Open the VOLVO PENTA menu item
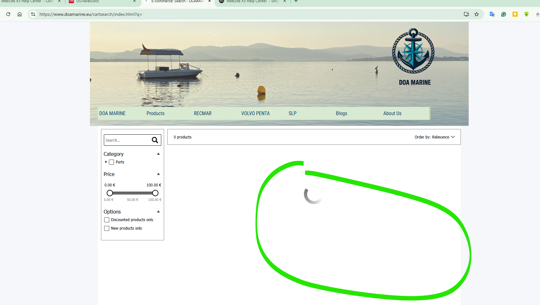The height and width of the screenshot is (305, 540). tap(255, 114)
